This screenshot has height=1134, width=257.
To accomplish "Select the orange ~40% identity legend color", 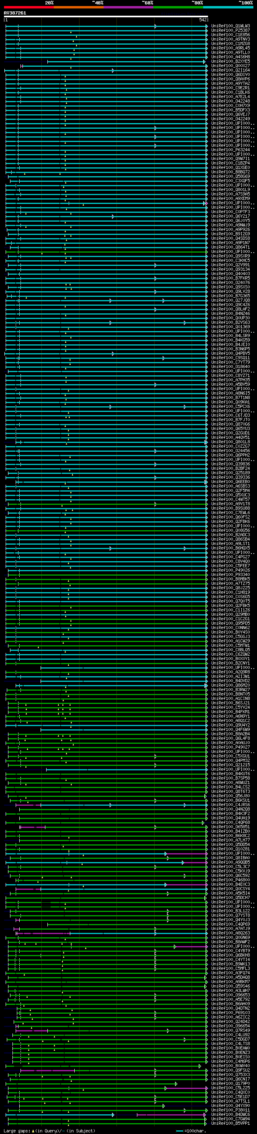I will 79,7.
